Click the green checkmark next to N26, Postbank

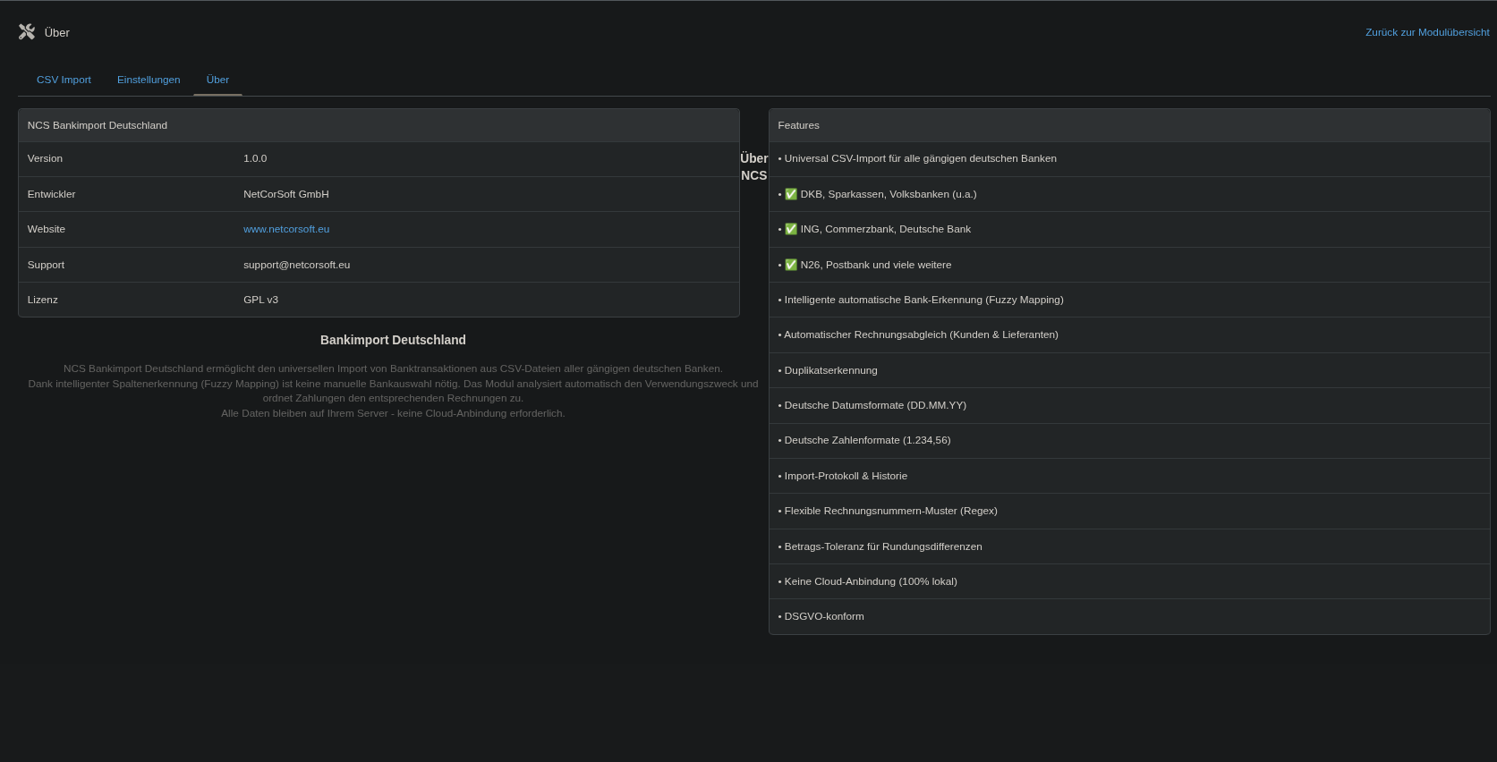click(791, 265)
